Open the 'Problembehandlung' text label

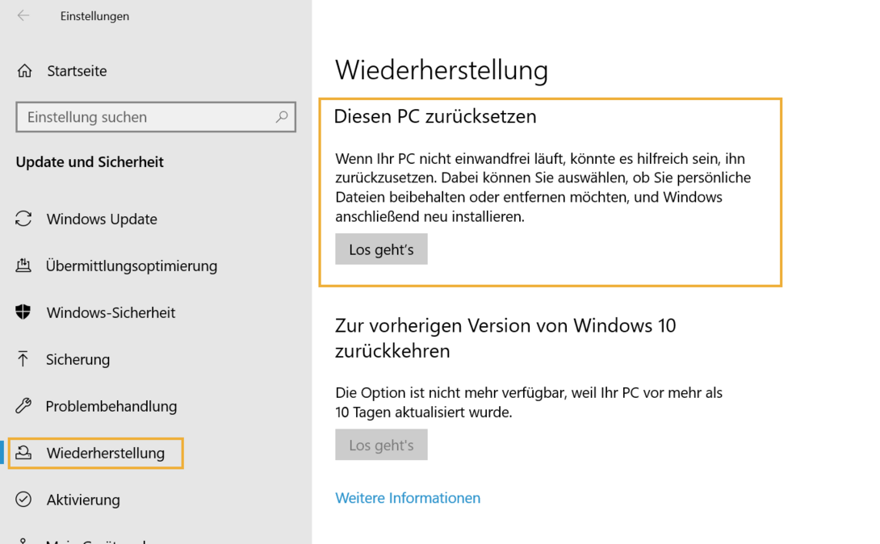pyautogui.click(x=111, y=406)
